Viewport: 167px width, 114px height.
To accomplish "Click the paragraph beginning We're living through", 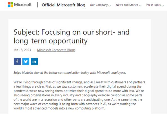I will pyautogui.click(x=80, y=95).
